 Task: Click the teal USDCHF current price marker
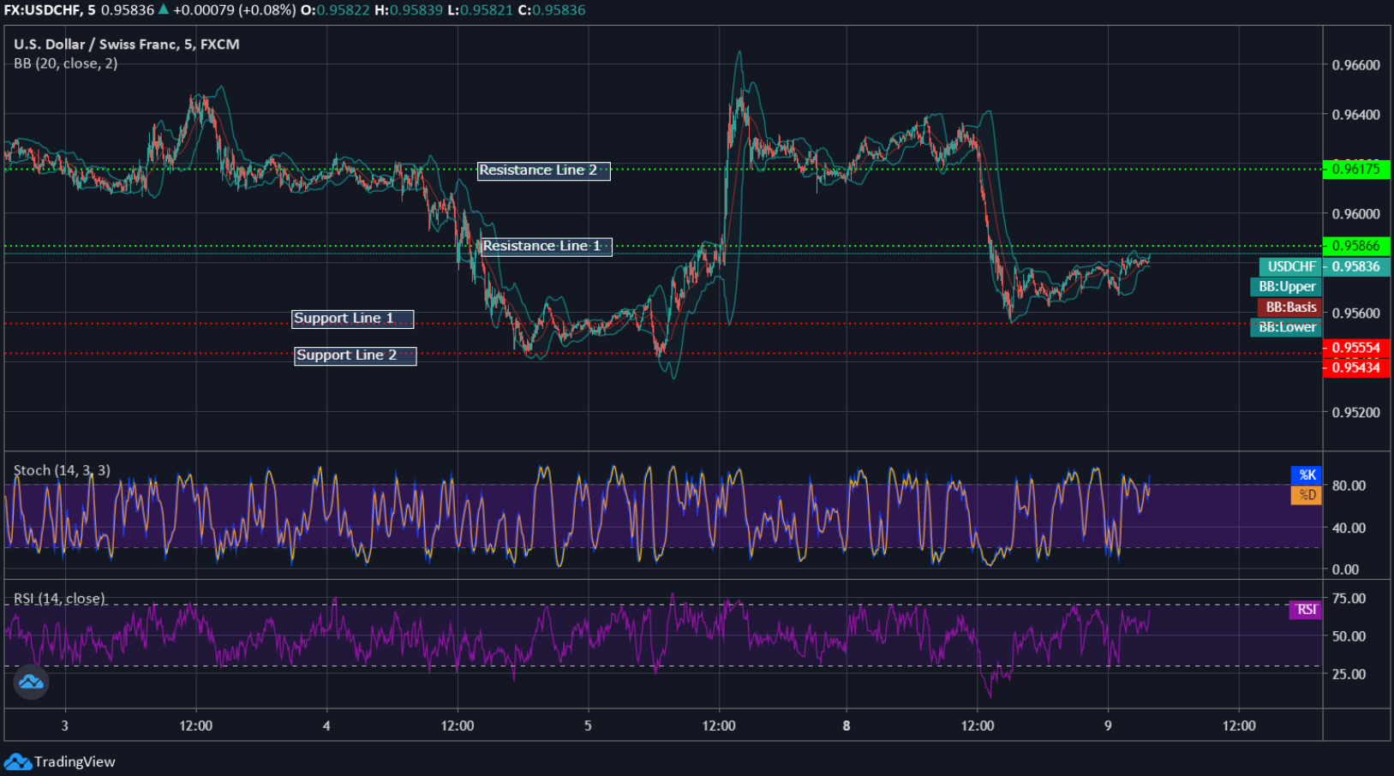pyautogui.click(x=1289, y=266)
